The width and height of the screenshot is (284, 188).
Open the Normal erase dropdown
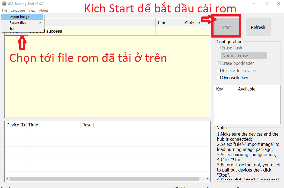coord(244,56)
